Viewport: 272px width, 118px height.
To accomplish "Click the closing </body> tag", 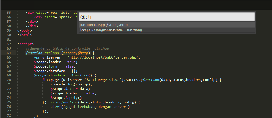I will [25, 30].
